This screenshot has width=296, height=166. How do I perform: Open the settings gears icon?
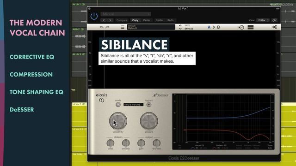(x=274, y=27)
